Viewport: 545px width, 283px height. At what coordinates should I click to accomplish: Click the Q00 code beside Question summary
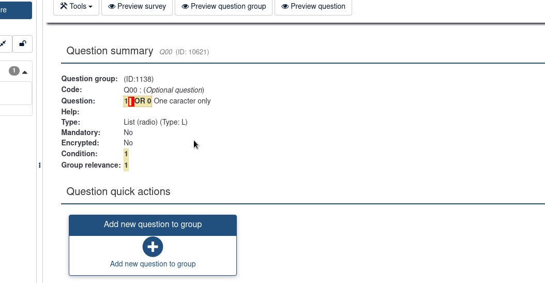tap(165, 52)
